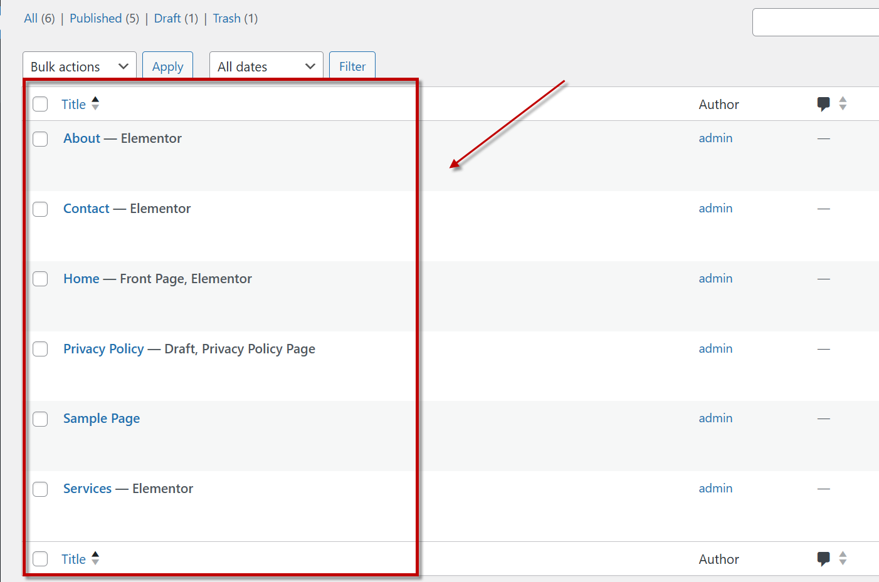The height and width of the screenshot is (582, 879).
Task: Click the sort arrows beside header comments icon
Action: coord(843,103)
